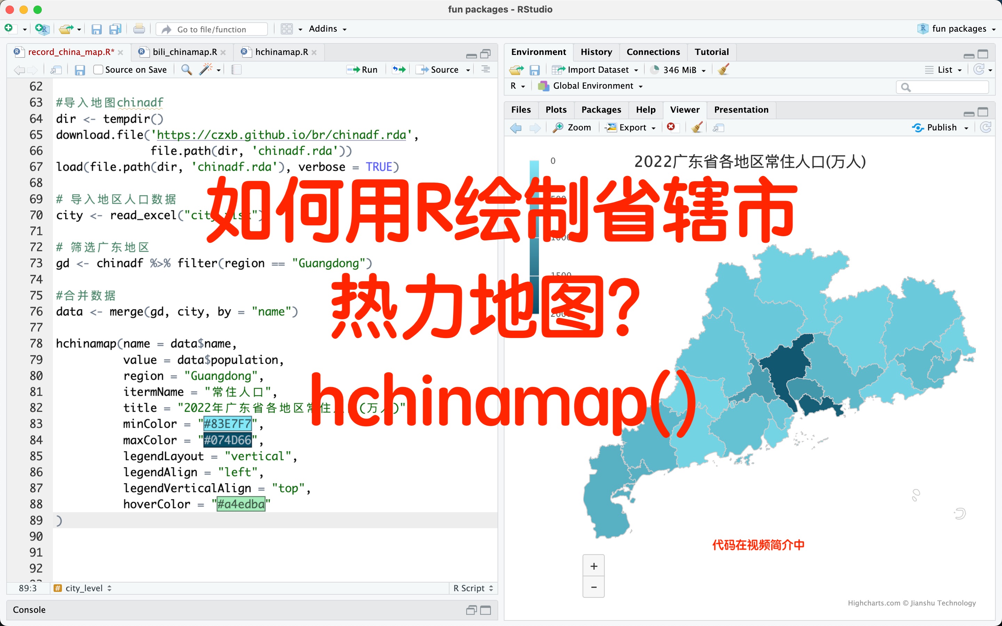The width and height of the screenshot is (1002, 626).
Task: Open the code tools magic wand
Action: coord(206,69)
